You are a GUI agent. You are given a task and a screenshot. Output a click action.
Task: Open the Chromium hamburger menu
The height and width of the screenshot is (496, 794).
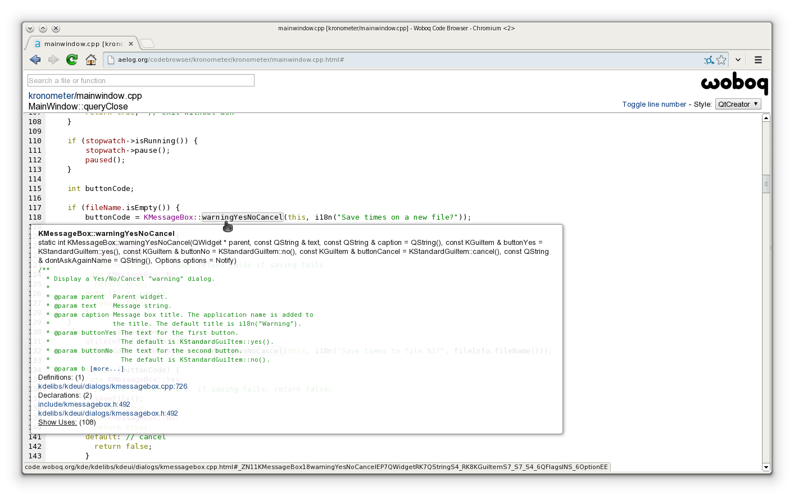[x=758, y=60]
